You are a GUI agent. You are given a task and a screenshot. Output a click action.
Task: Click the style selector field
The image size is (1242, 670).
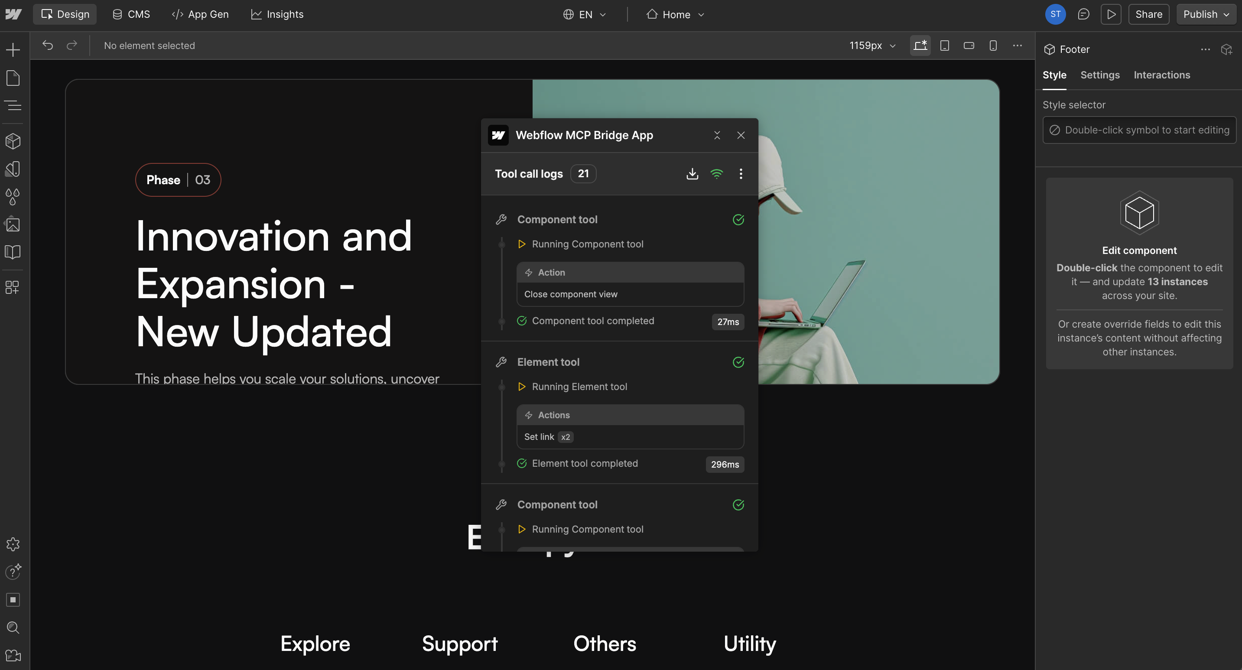(x=1139, y=130)
